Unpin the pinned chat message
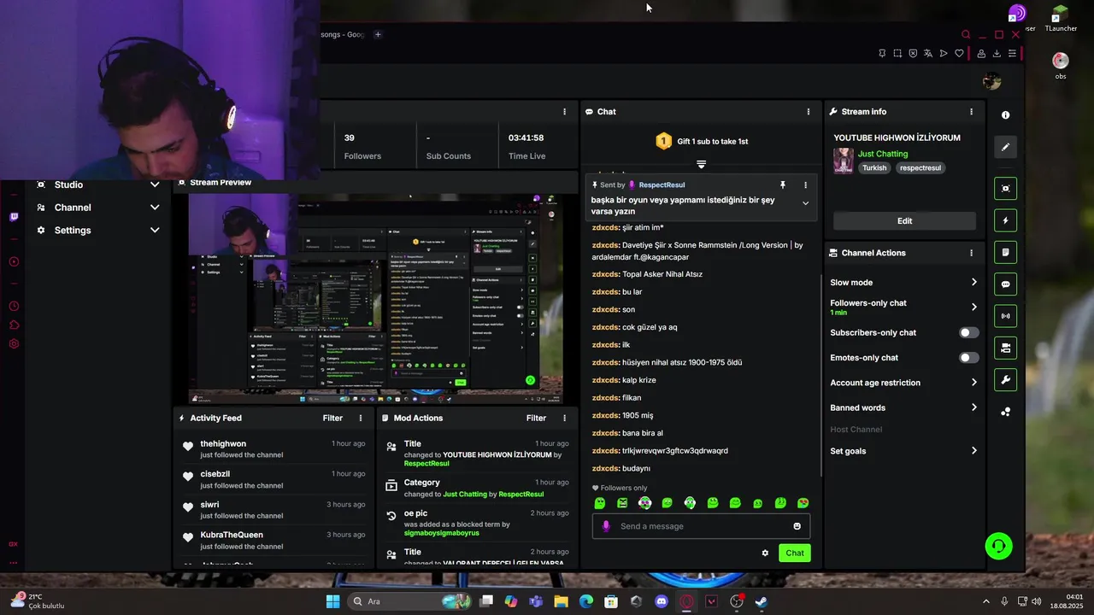Viewport: 1094px width, 615px height. tap(782, 184)
